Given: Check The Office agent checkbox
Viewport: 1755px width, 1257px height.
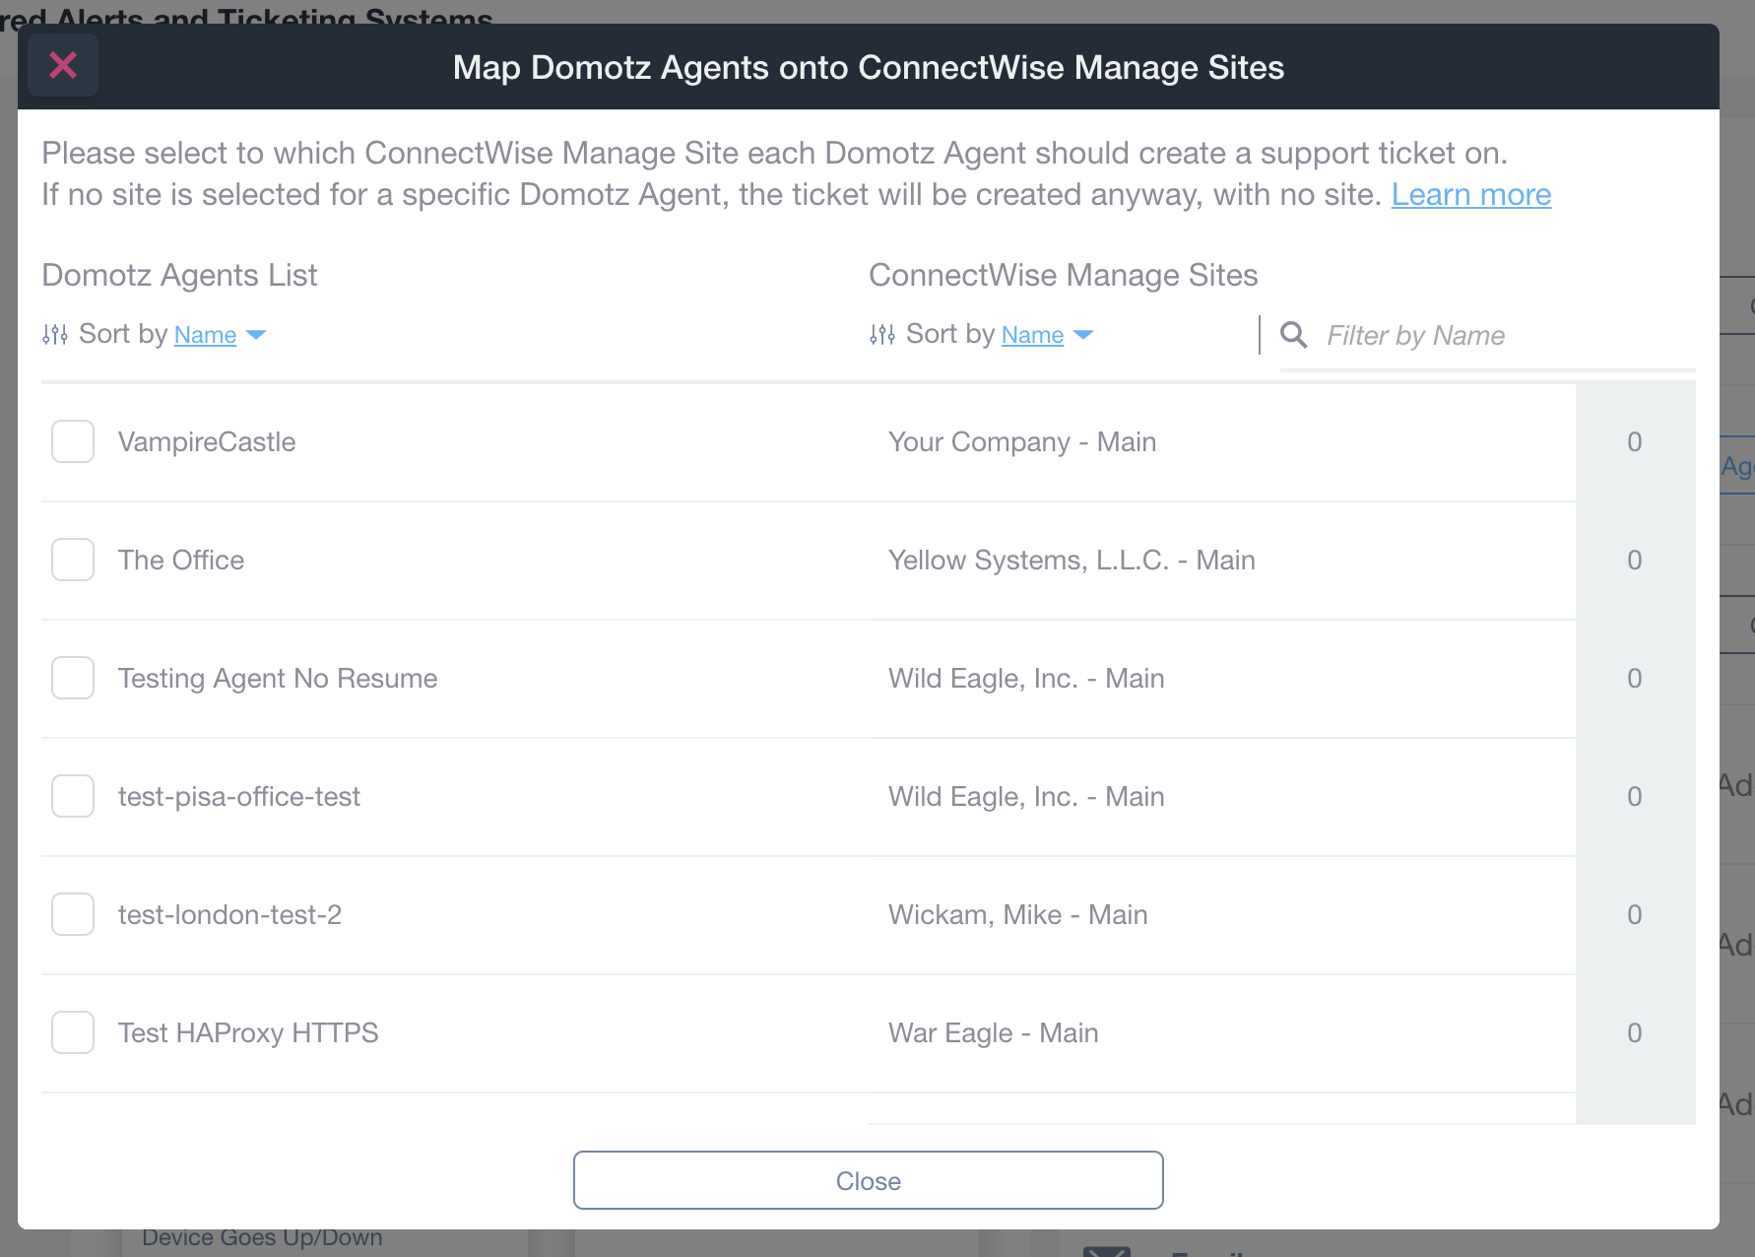Looking at the screenshot, I should [x=73, y=560].
